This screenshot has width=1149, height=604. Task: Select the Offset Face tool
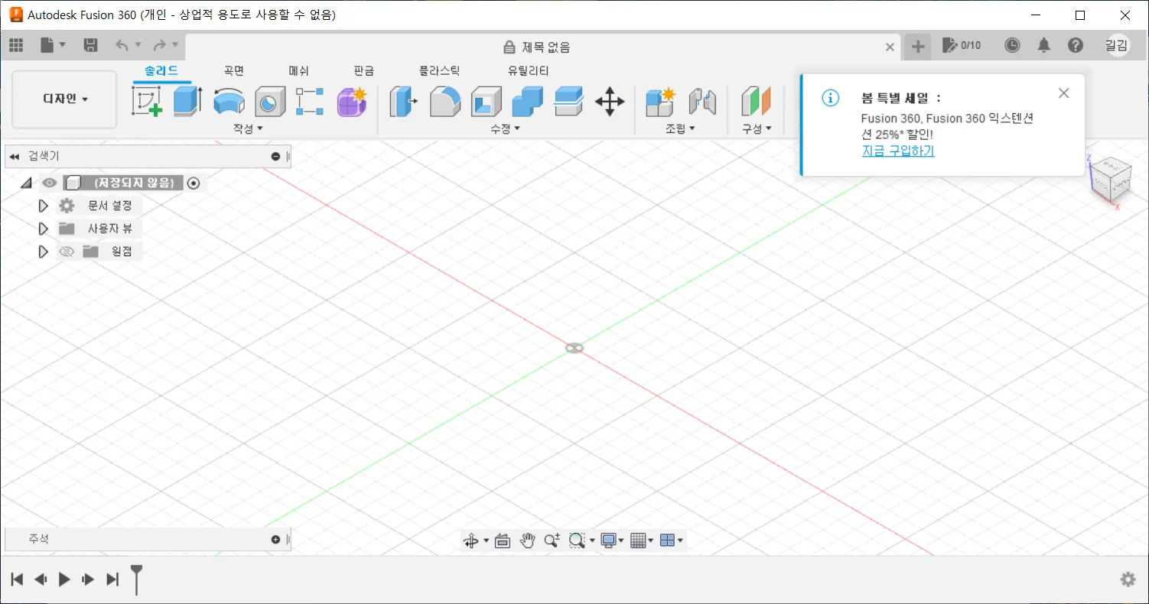pos(568,101)
